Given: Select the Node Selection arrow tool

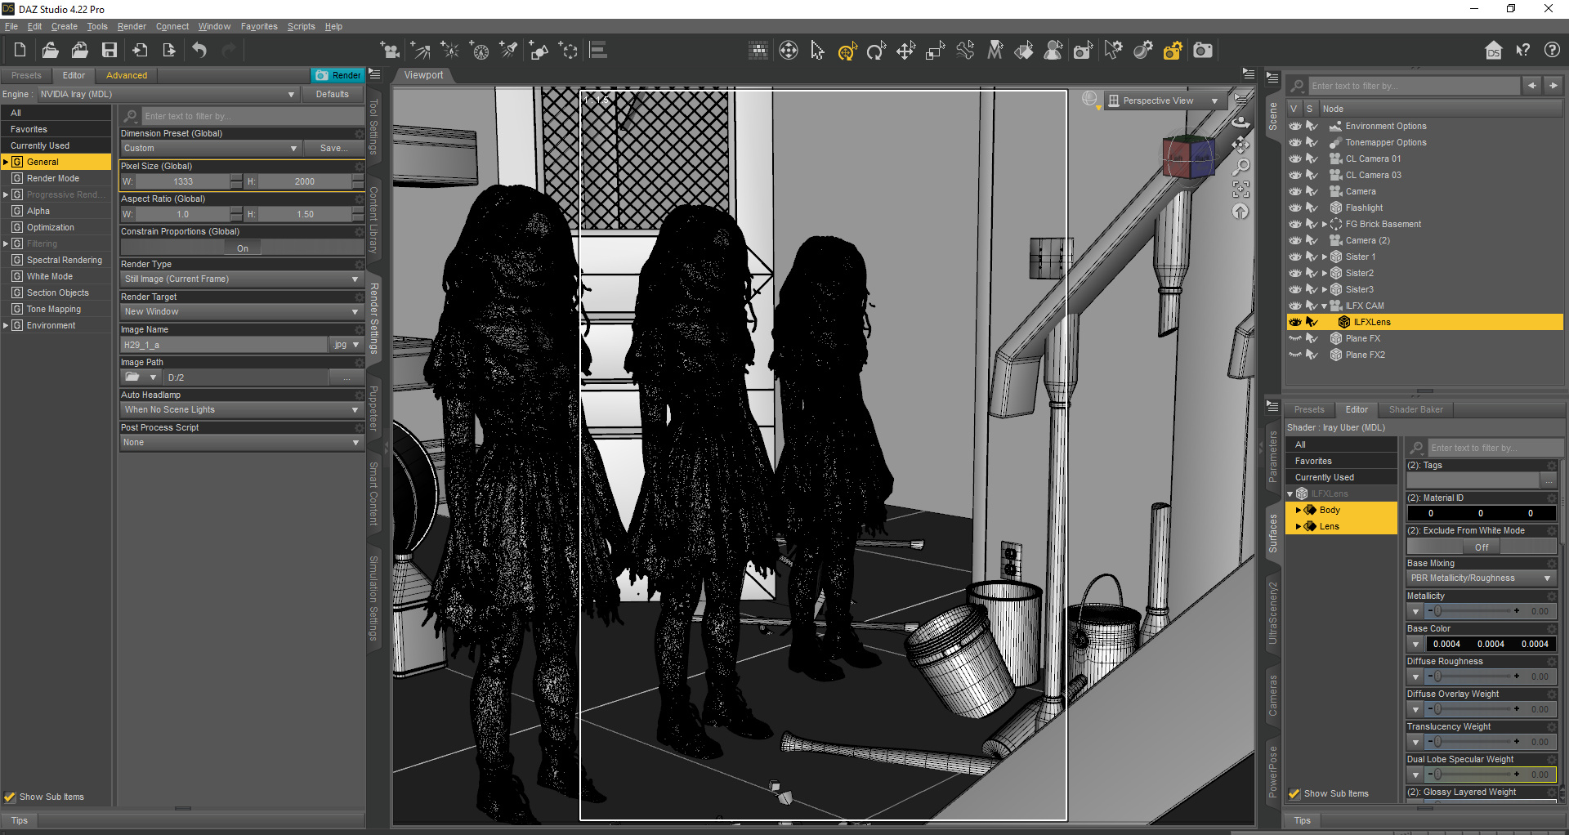Looking at the screenshot, I should coord(817,51).
